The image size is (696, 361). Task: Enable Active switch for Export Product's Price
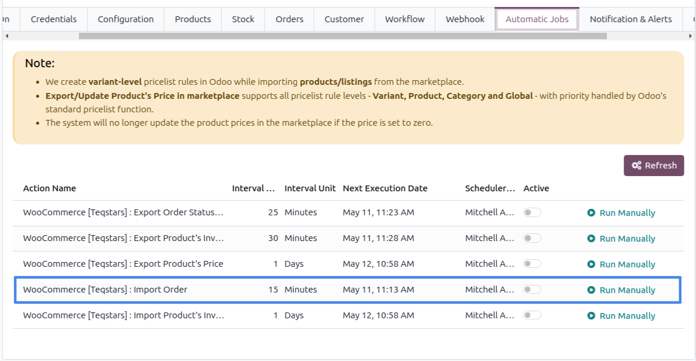pyautogui.click(x=532, y=264)
